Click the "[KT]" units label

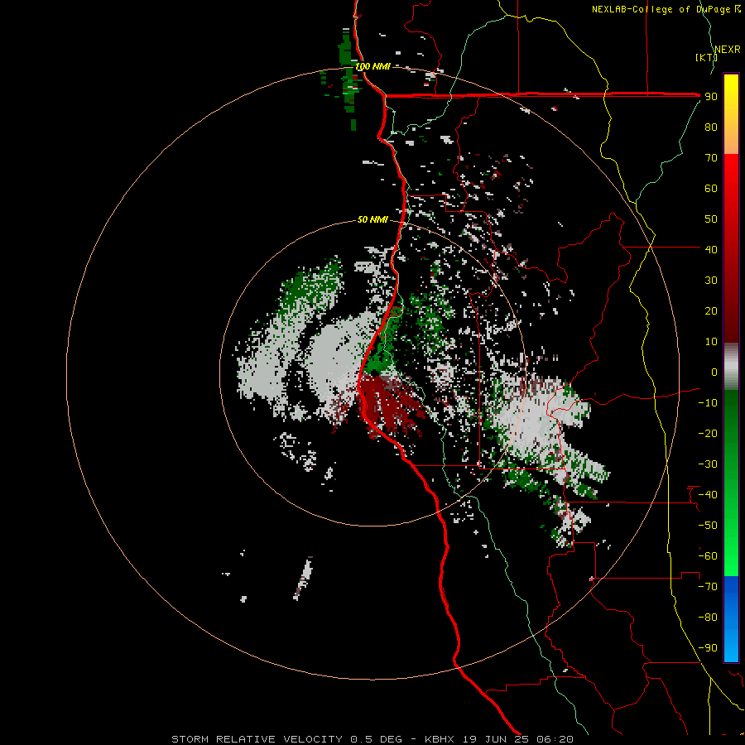[706, 57]
